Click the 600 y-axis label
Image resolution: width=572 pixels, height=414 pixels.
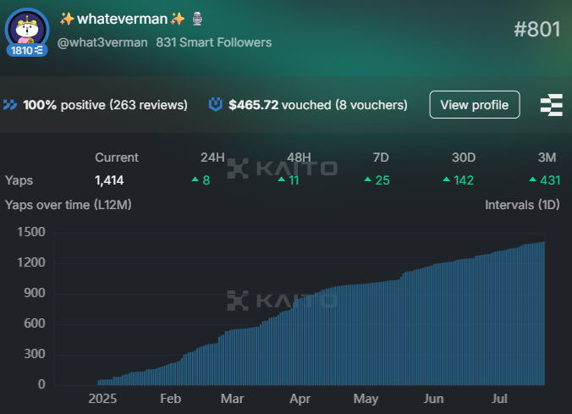(x=35, y=323)
